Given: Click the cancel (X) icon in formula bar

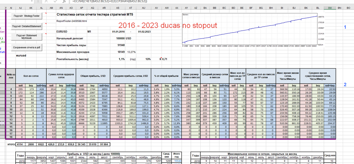Looking at the screenshot, I should click(46, 1).
